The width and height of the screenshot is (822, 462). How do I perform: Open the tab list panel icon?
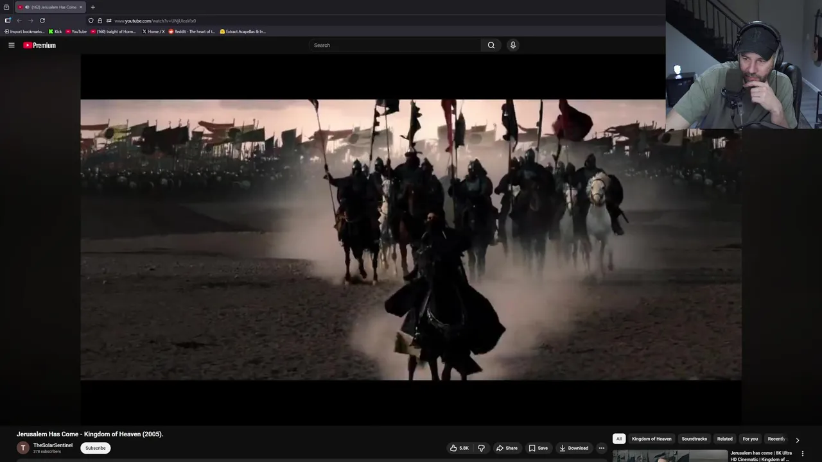[6, 7]
